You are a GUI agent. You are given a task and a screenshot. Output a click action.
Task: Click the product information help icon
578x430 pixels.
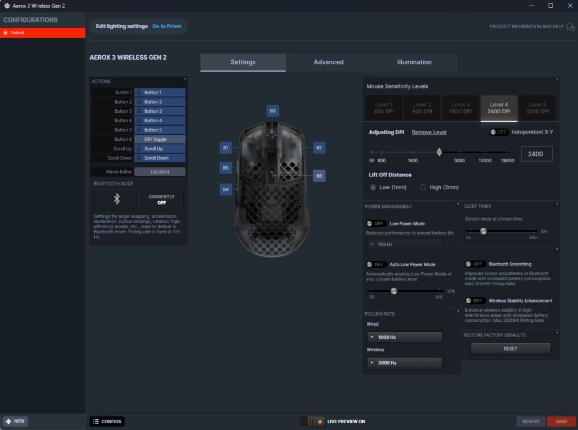click(x=570, y=27)
